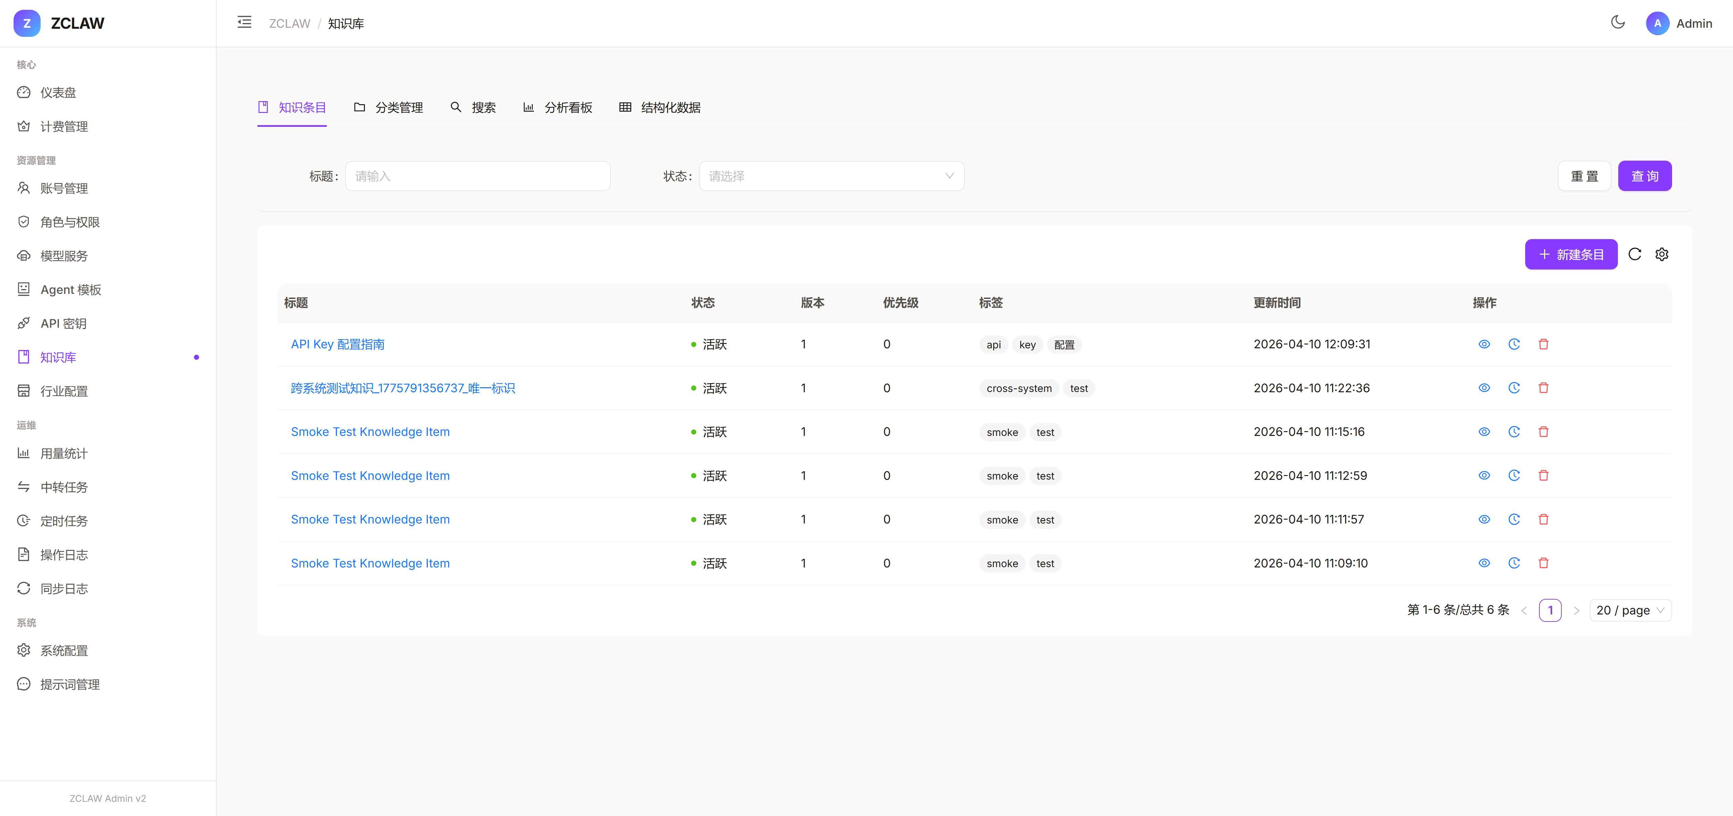Click the next page arrow
Image resolution: width=1733 pixels, height=816 pixels.
[x=1576, y=610]
